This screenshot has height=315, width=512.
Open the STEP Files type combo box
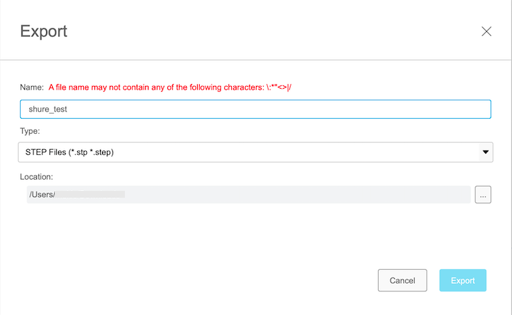click(255, 152)
